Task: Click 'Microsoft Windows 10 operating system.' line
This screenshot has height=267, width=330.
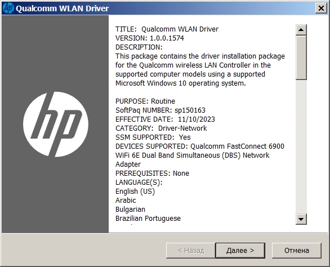Action: (181, 83)
